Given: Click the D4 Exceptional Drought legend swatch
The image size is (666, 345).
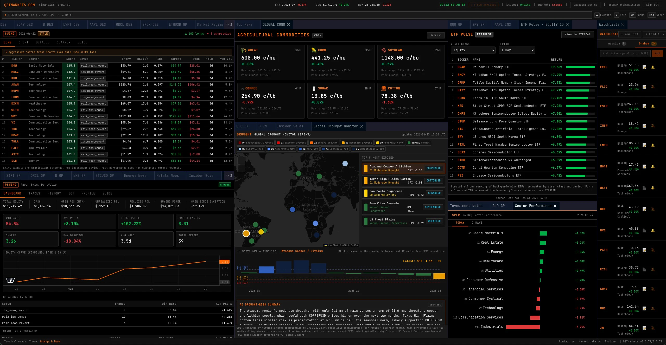Looking at the screenshot, I should click(x=240, y=143).
